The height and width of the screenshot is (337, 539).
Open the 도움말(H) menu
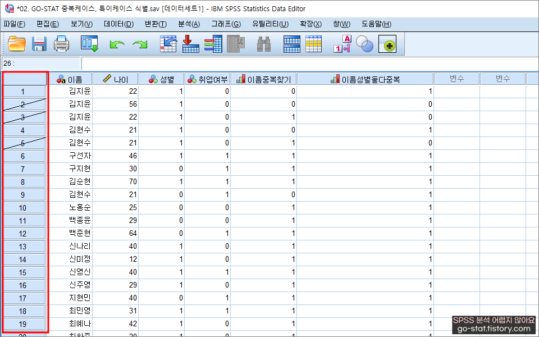point(376,24)
